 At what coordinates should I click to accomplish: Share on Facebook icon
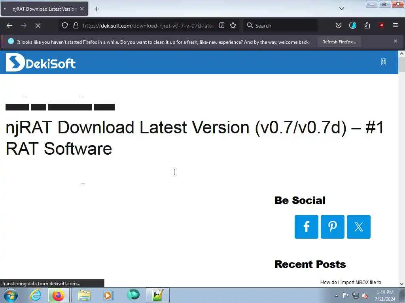(307, 227)
